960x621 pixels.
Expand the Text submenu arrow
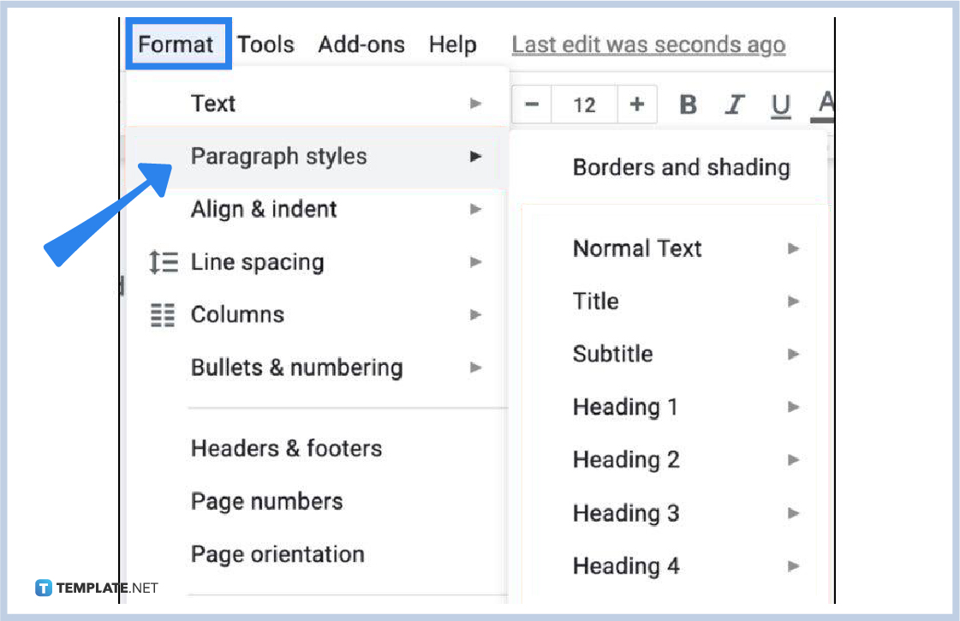(x=476, y=104)
